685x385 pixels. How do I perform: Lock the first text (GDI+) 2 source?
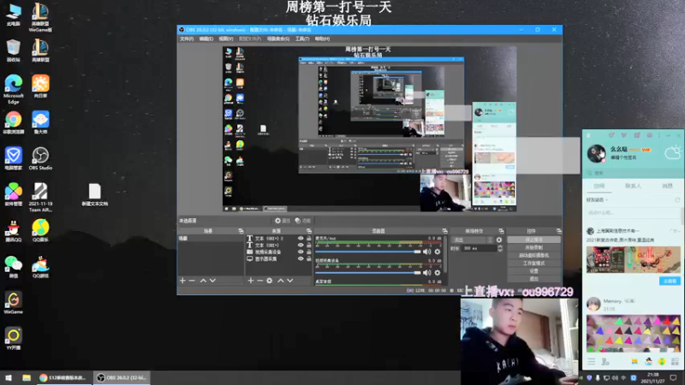pos(309,239)
